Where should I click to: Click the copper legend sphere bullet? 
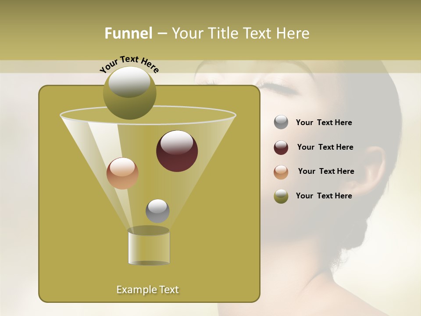(281, 172)
